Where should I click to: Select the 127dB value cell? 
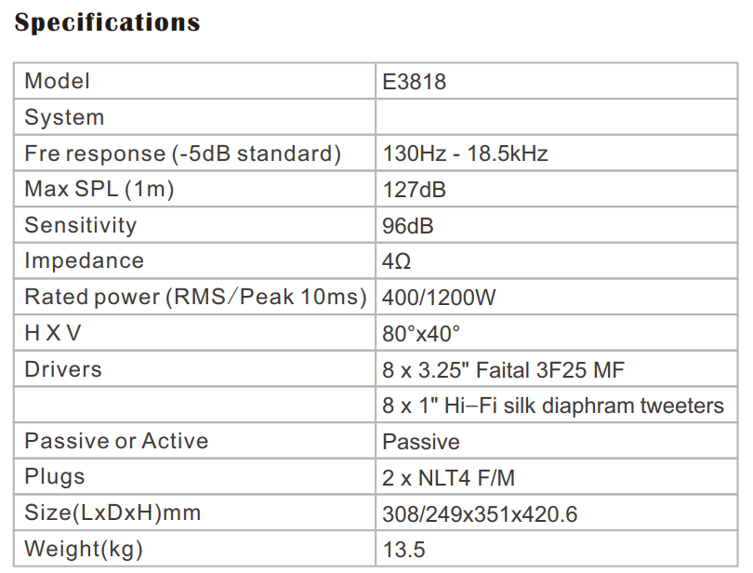pyautogui.click(x=414, y=190)
